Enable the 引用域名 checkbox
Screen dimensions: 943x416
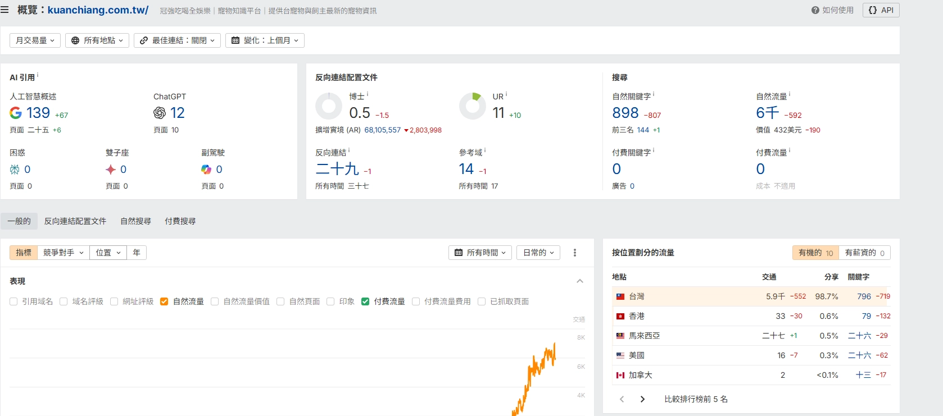click(x=13, y=301)
